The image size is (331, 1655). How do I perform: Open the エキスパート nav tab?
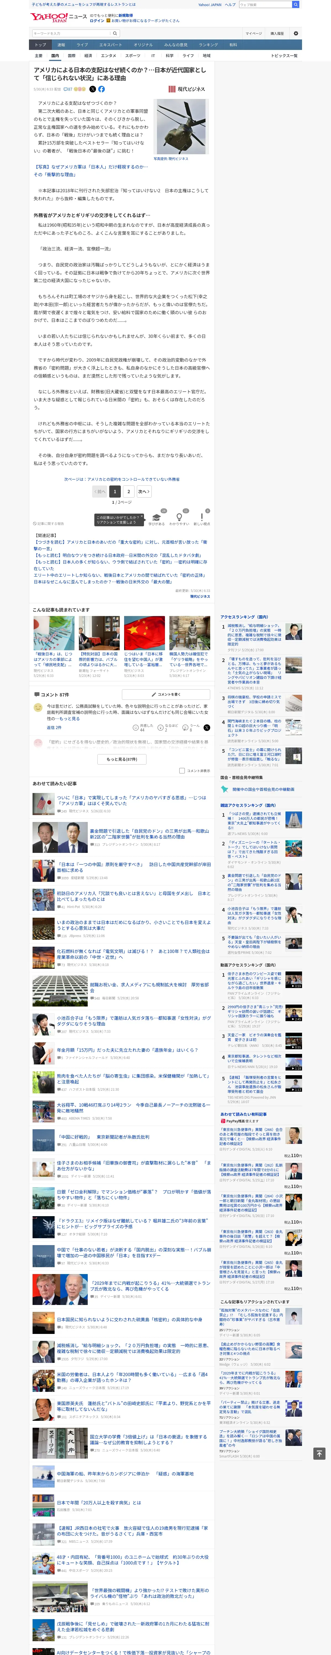click(111, 45)
